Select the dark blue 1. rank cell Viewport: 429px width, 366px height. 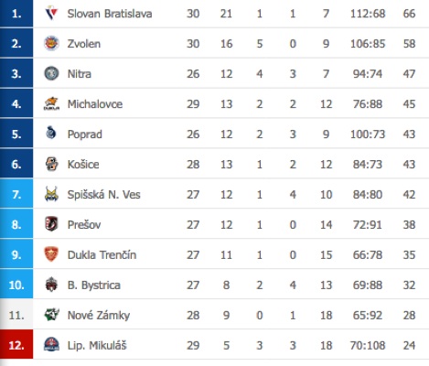(x=16, y=14)
